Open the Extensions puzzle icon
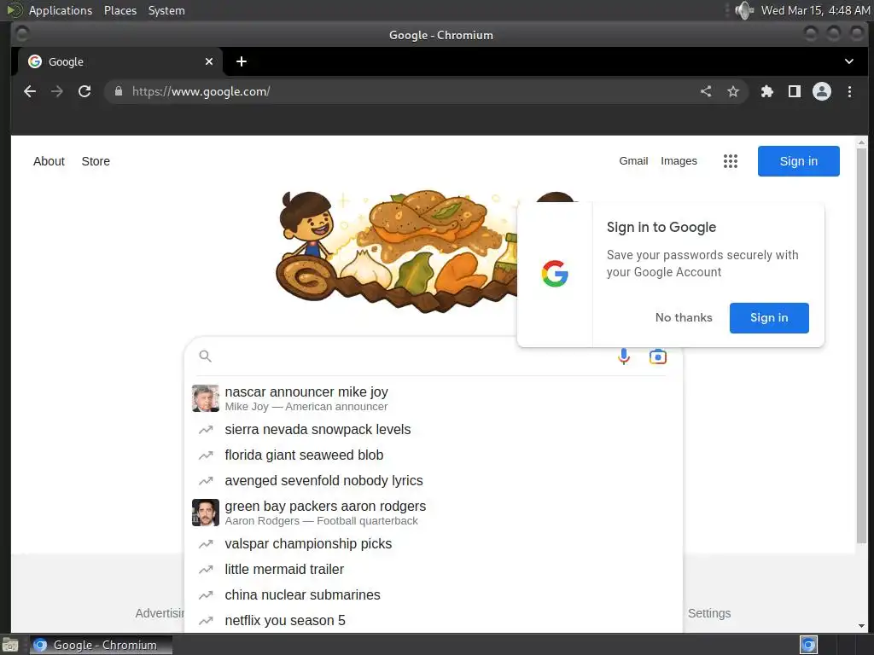The width and height of the screenshot is (874, 655). tap(767, 91)
